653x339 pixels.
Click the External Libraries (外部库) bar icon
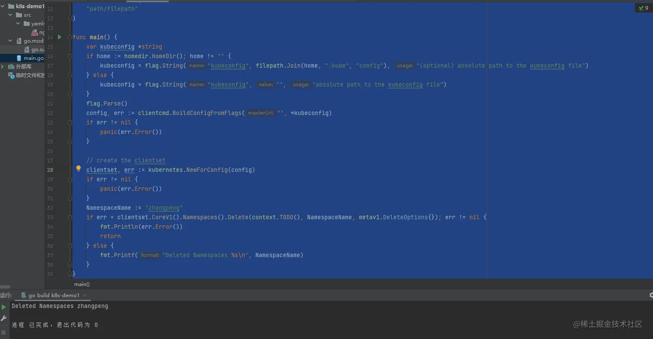tap(11, 67)
